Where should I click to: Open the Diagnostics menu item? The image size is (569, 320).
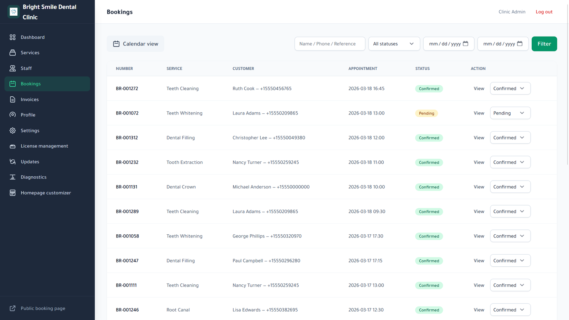47,177
